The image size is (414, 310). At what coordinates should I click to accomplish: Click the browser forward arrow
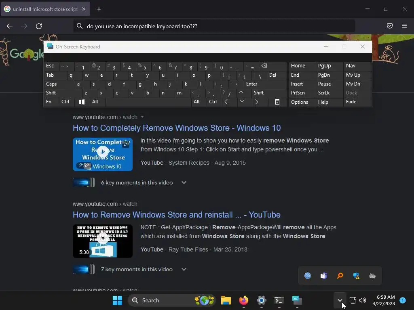coord(24,26)
